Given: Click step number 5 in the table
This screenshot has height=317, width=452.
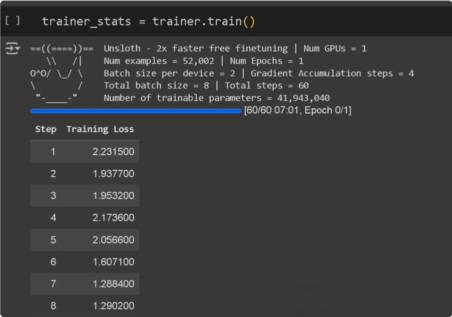Looking at the screenshot, I should tap(53, 239).
